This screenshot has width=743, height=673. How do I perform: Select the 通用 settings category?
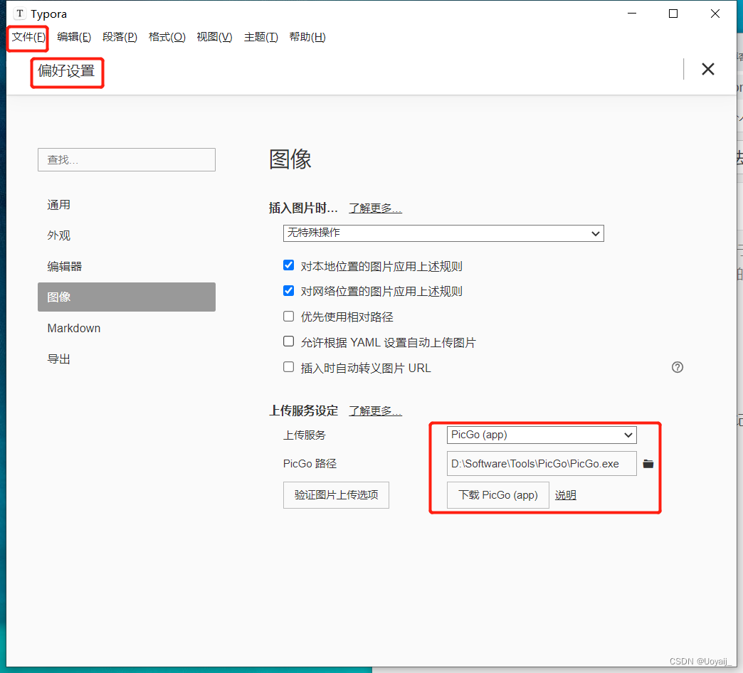pyautogui.click(x=127, y=205)
